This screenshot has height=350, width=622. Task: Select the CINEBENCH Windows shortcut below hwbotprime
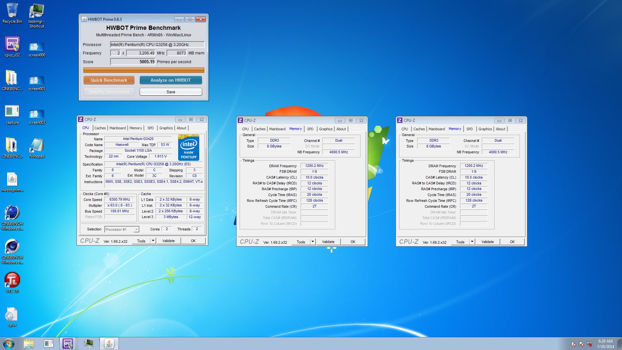tap(12, 218)
